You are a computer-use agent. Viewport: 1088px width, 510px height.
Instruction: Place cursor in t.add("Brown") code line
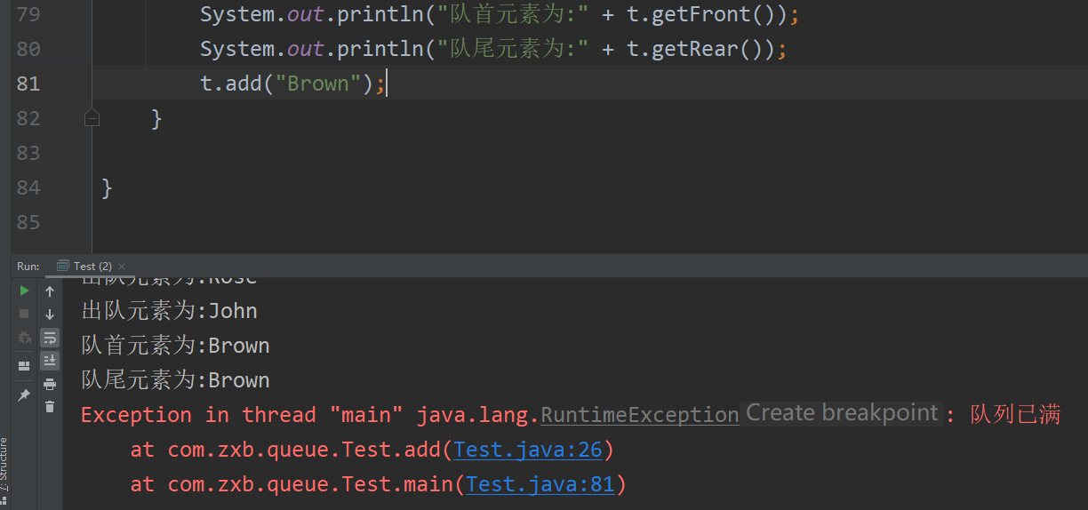[292, 84]
